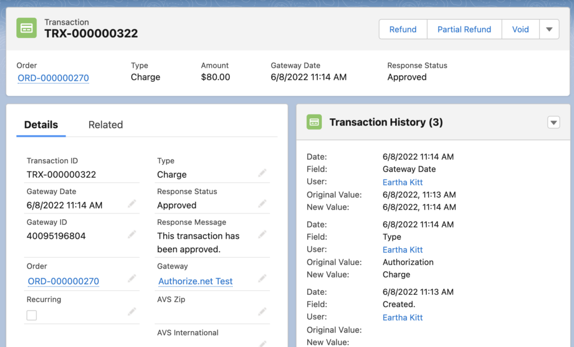The height and width of the screenshot is (347, 574).
Task: Click the Partial Refund button
Action: coord(464,29)
